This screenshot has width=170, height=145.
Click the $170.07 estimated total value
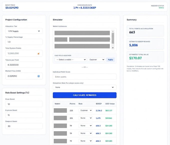(135, 58)
